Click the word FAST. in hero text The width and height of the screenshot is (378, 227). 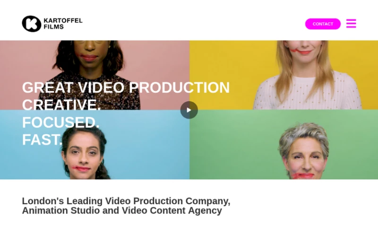tap(42, 140)
